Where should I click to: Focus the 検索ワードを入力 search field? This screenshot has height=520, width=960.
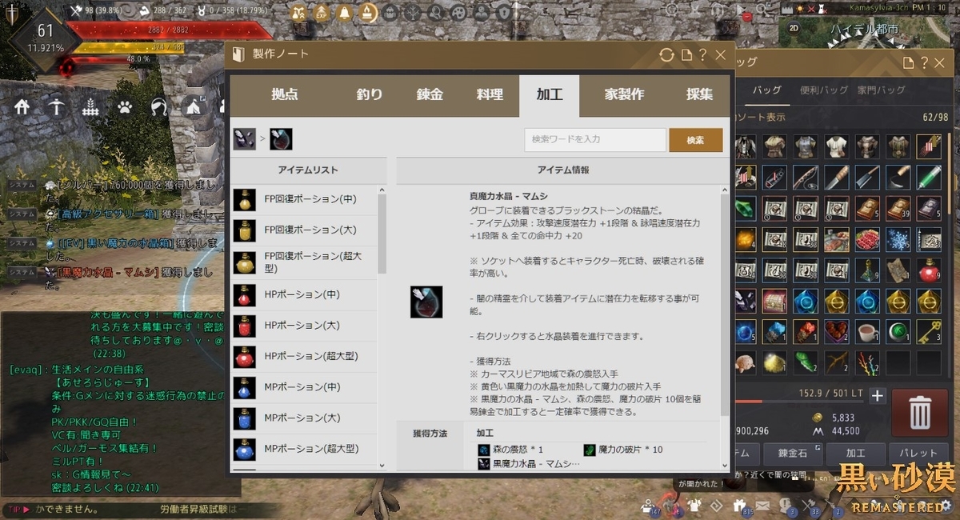[595, 140]
